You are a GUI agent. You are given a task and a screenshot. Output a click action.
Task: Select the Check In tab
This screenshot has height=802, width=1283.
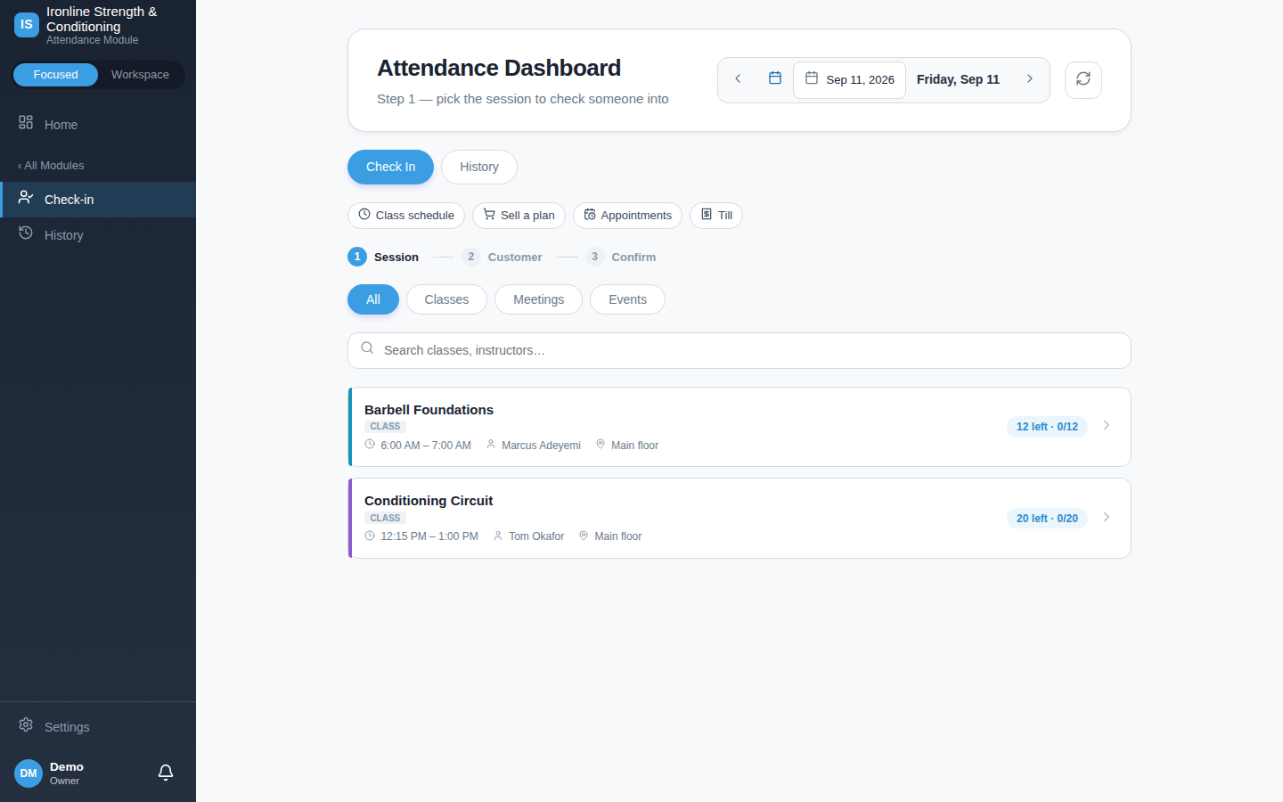390,167
